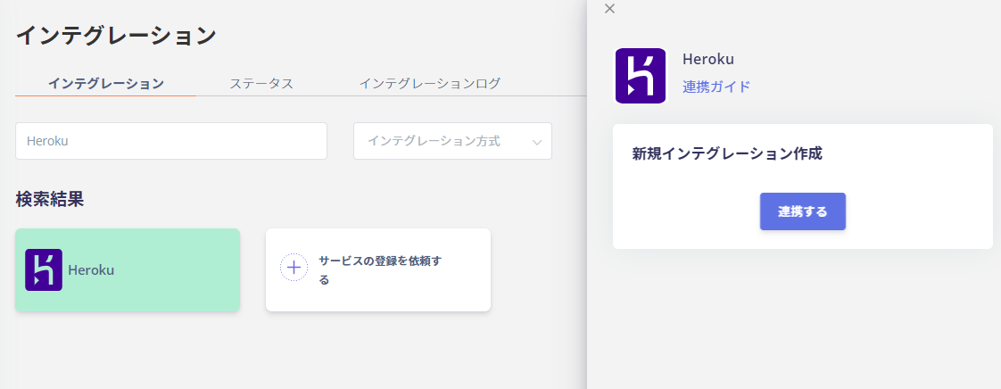This screenshot has height=389, width=1001.
Task: Click the 新規インテグレーション作成 title
Action: (727, 154)
